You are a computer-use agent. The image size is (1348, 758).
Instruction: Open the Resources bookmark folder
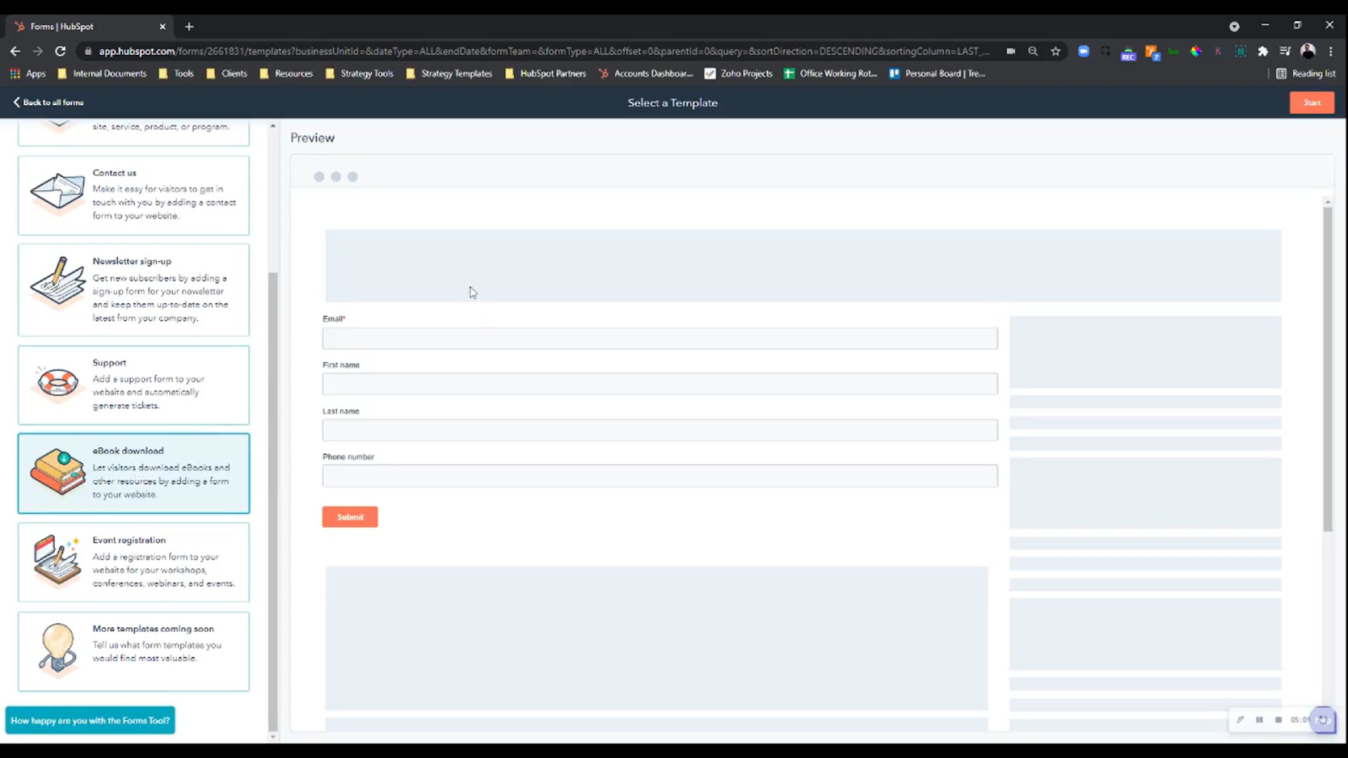point(286,74)
